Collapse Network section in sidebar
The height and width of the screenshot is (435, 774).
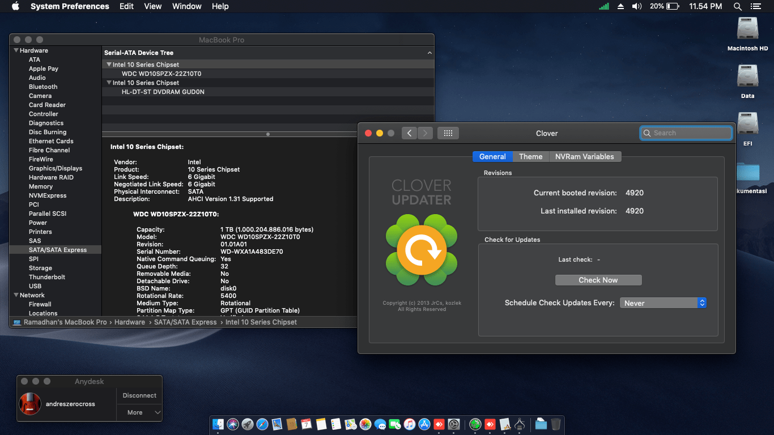coord(16,295)
